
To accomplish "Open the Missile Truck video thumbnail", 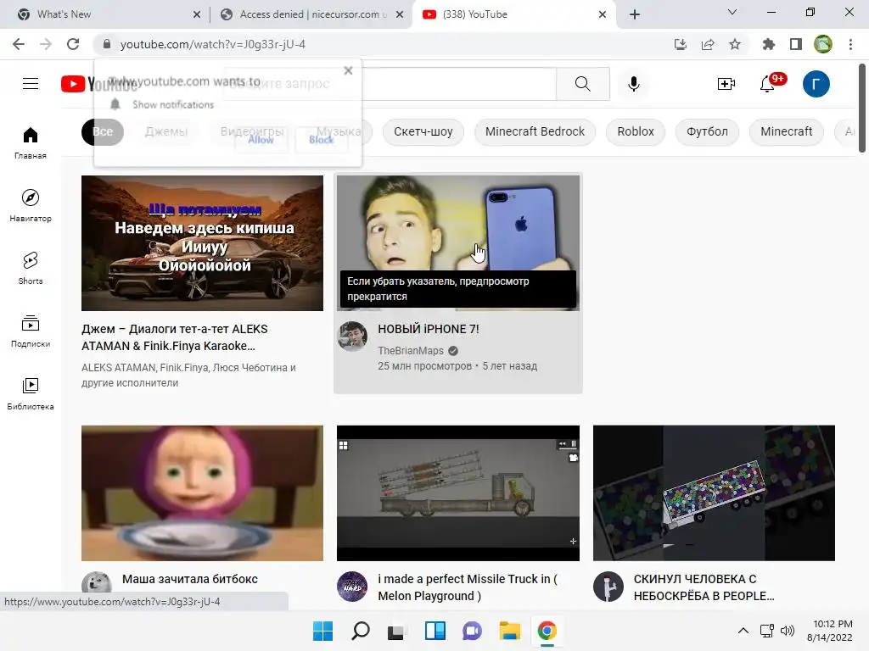I will coord(457,493).
